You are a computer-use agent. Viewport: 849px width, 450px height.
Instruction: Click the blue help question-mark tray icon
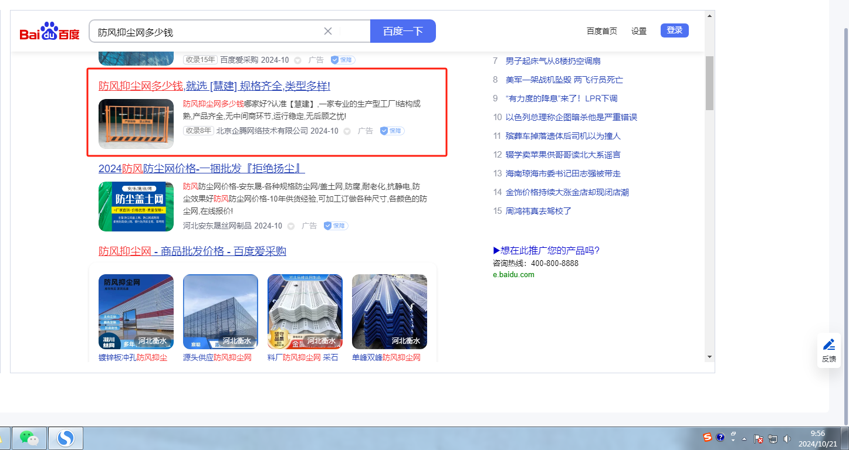[721, 437]
